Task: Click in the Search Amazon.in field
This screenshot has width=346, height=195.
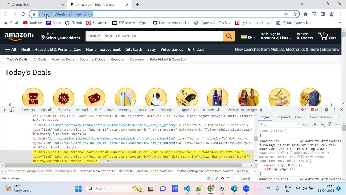Action: coord(162,36)
